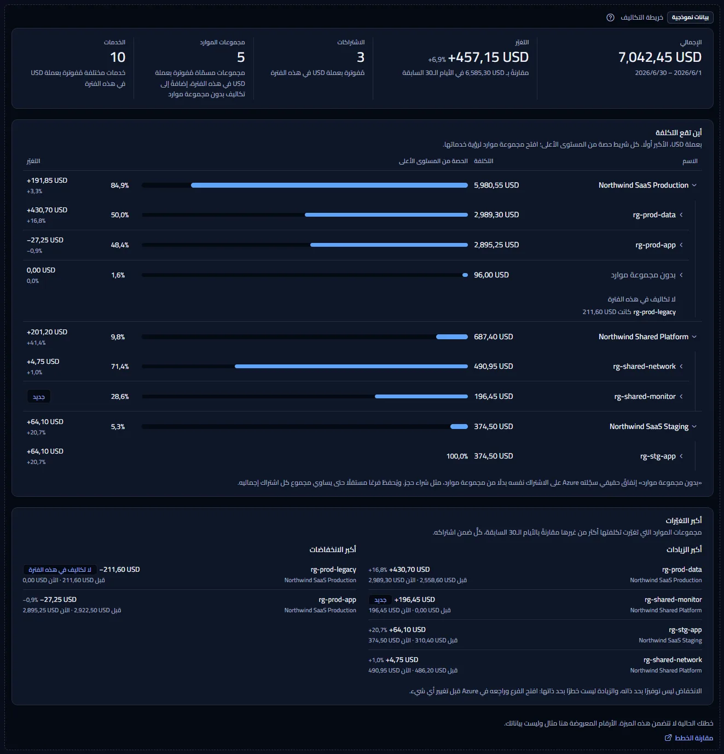Screen dimensions: 724x754
Task: Expand the rg-prod-app resource group row
Action: click(x=681, y=245)
